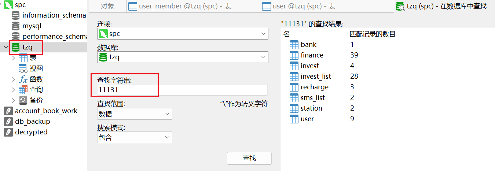Image resolution: width=495 pixels, height=171 pixels.
Task: Click the 函数 (Functions) fx icon
Action: (x=23, y=79)
